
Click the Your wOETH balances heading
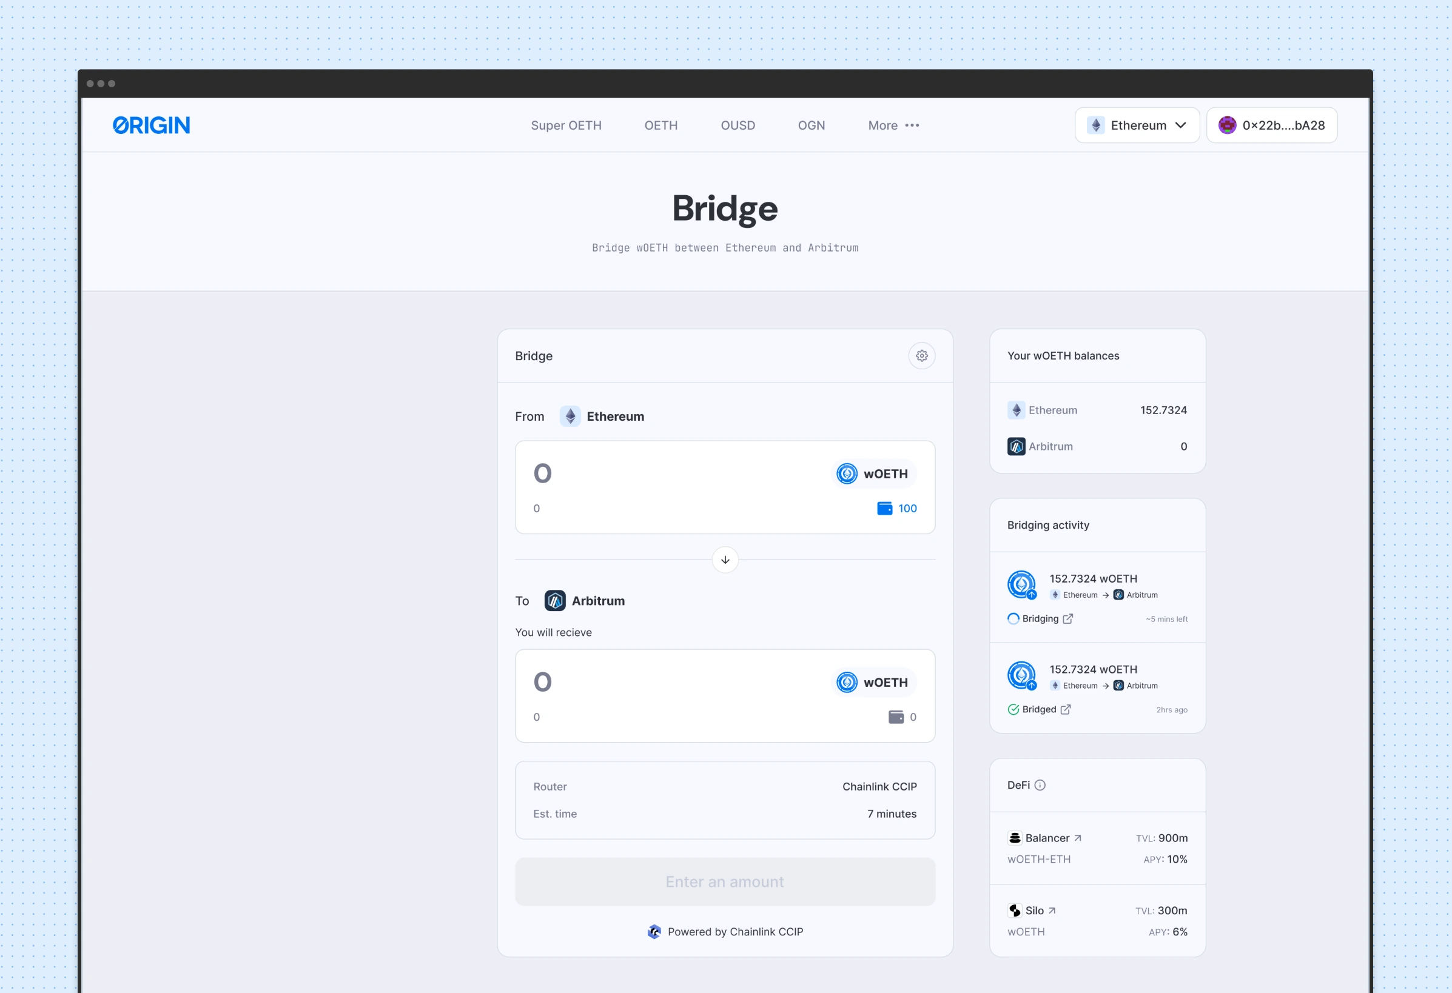(x=1063, y=356)
